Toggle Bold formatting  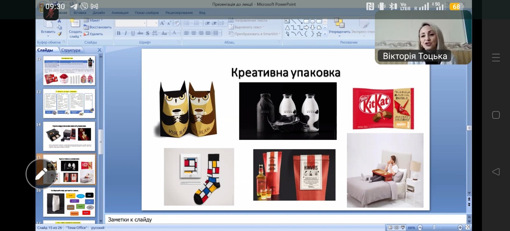point(119,33)
